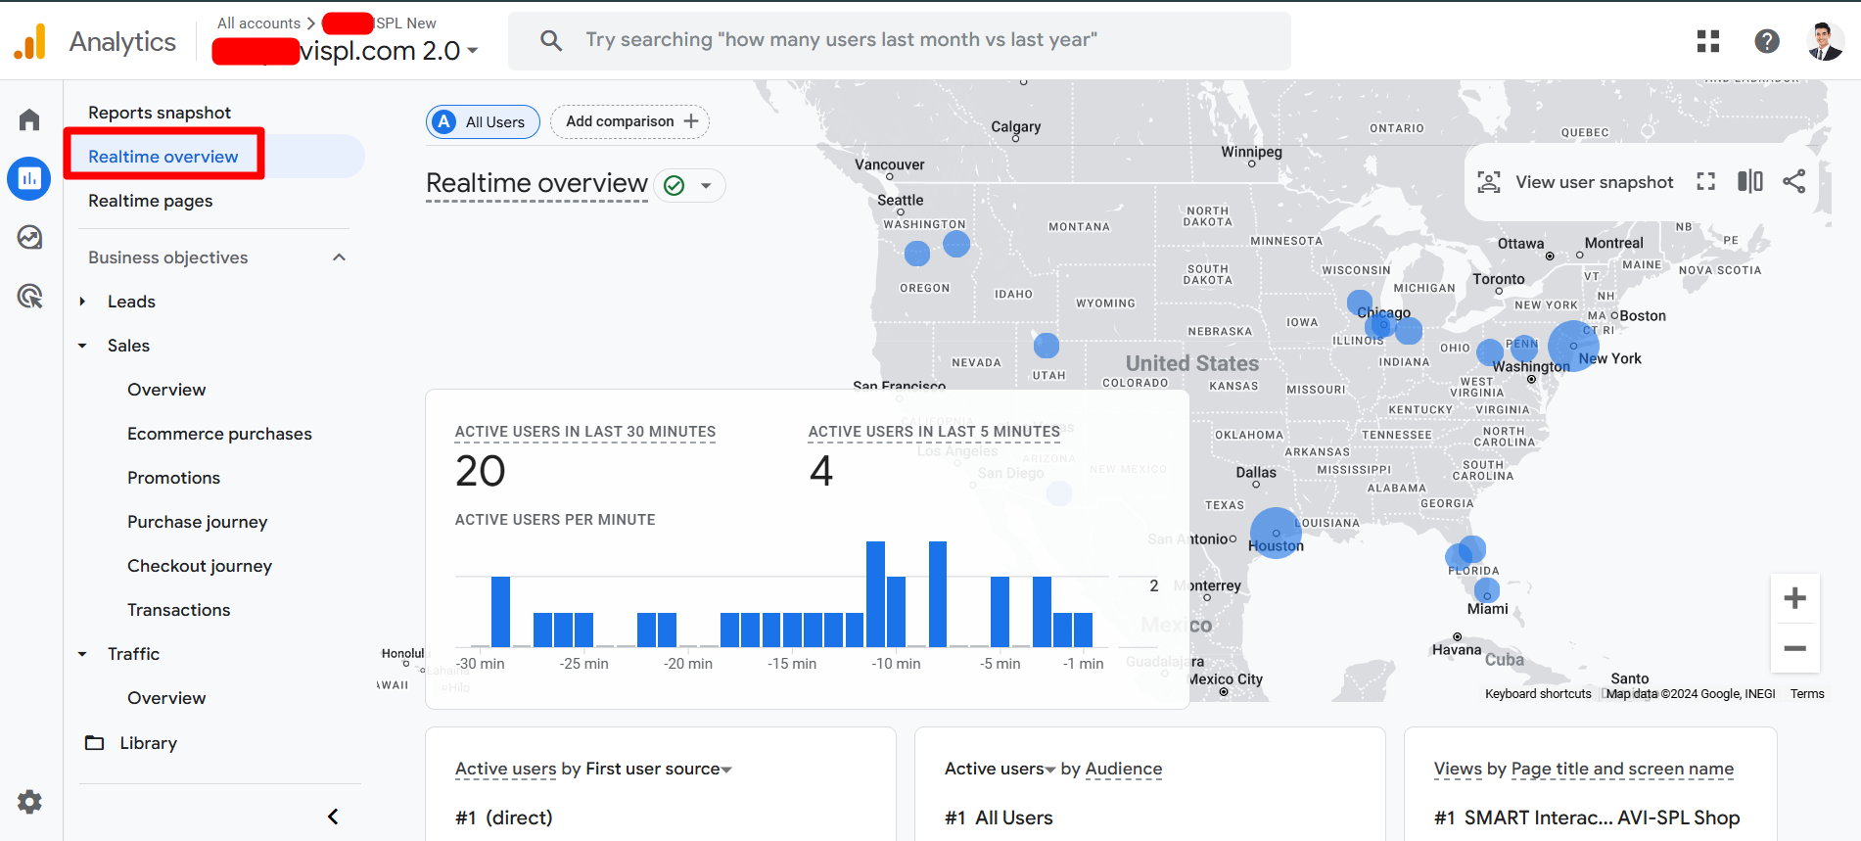Click View user snapshot
The height and width of the screenshot is (841, 1861).
tap(1576, 182)
